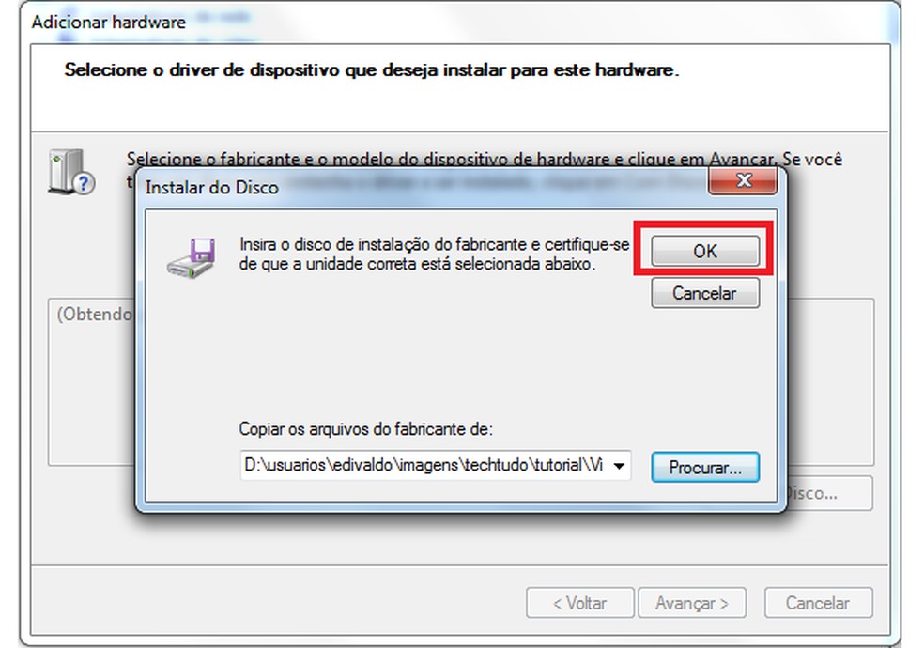Click the Adicionar hardware window title
The height and width of the screenshot is (648, 924).
click(108, 23)
